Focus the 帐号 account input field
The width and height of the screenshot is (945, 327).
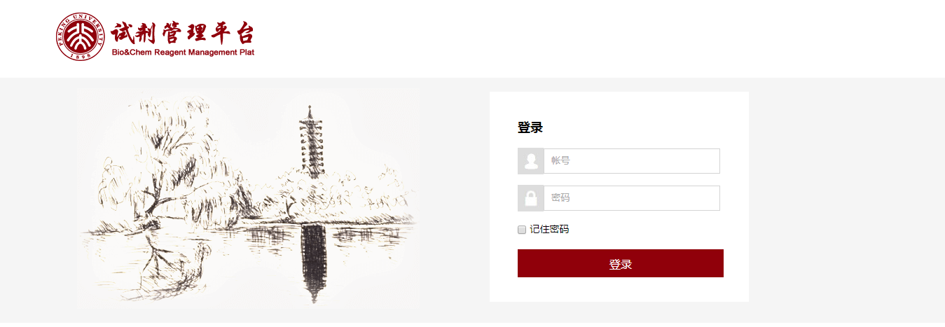click(632, 161)
